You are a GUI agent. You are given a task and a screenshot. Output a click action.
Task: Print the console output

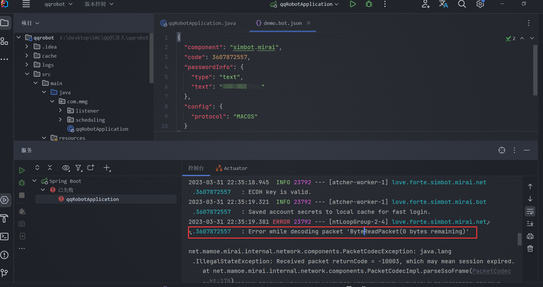tap(530, 236)
